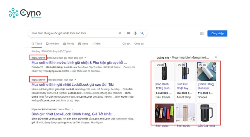Open the gold tumbler ad thumbnail

pos(185,113)
